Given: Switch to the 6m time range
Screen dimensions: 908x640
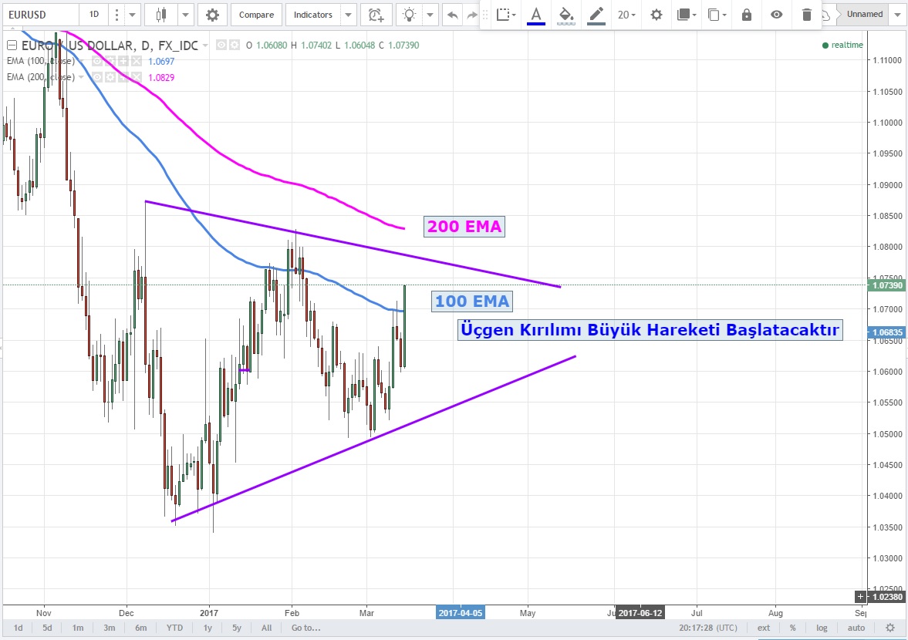Looking at the screenshot, I should [x=141, y=628].
